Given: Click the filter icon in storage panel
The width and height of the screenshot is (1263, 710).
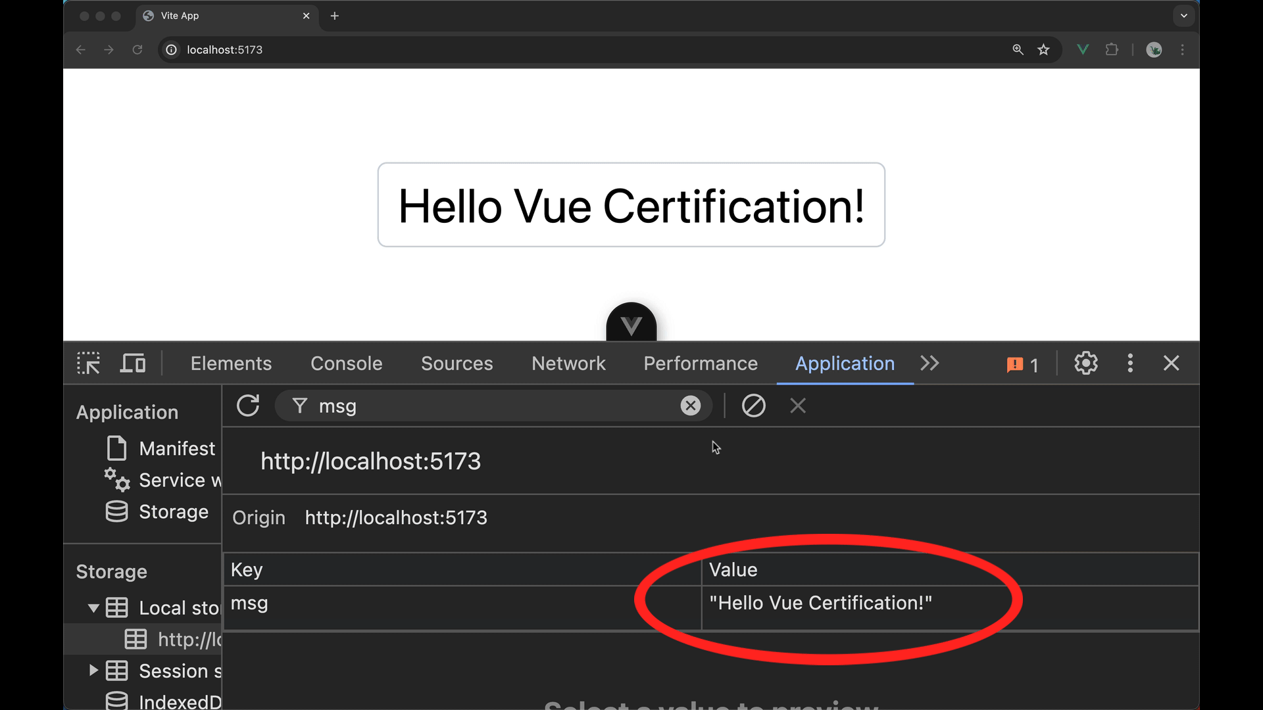Looking at the screenshot, I should click(299, 406).
